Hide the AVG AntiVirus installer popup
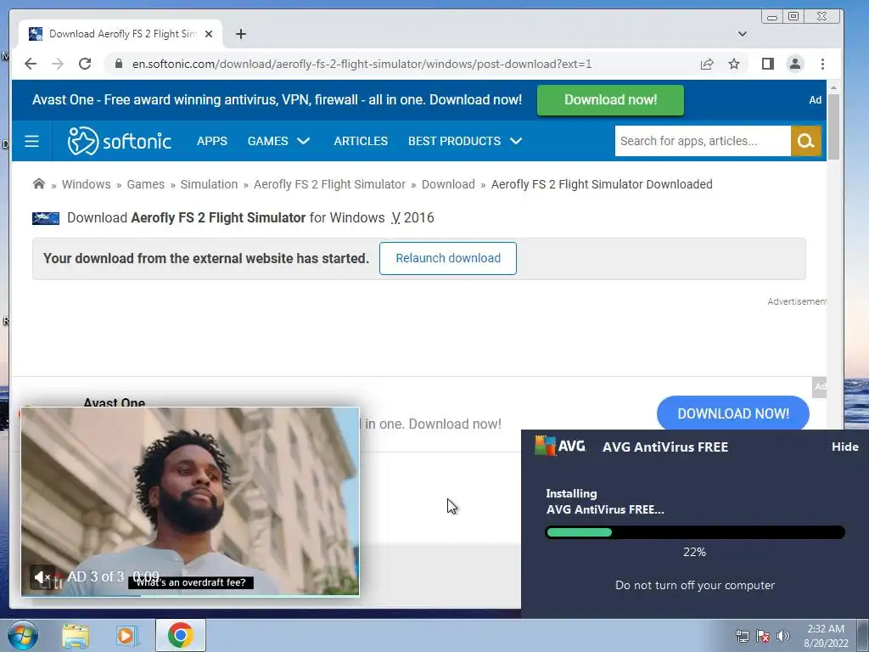The height and width of the screenshot is (652, 869). click(x=844, y=447)
